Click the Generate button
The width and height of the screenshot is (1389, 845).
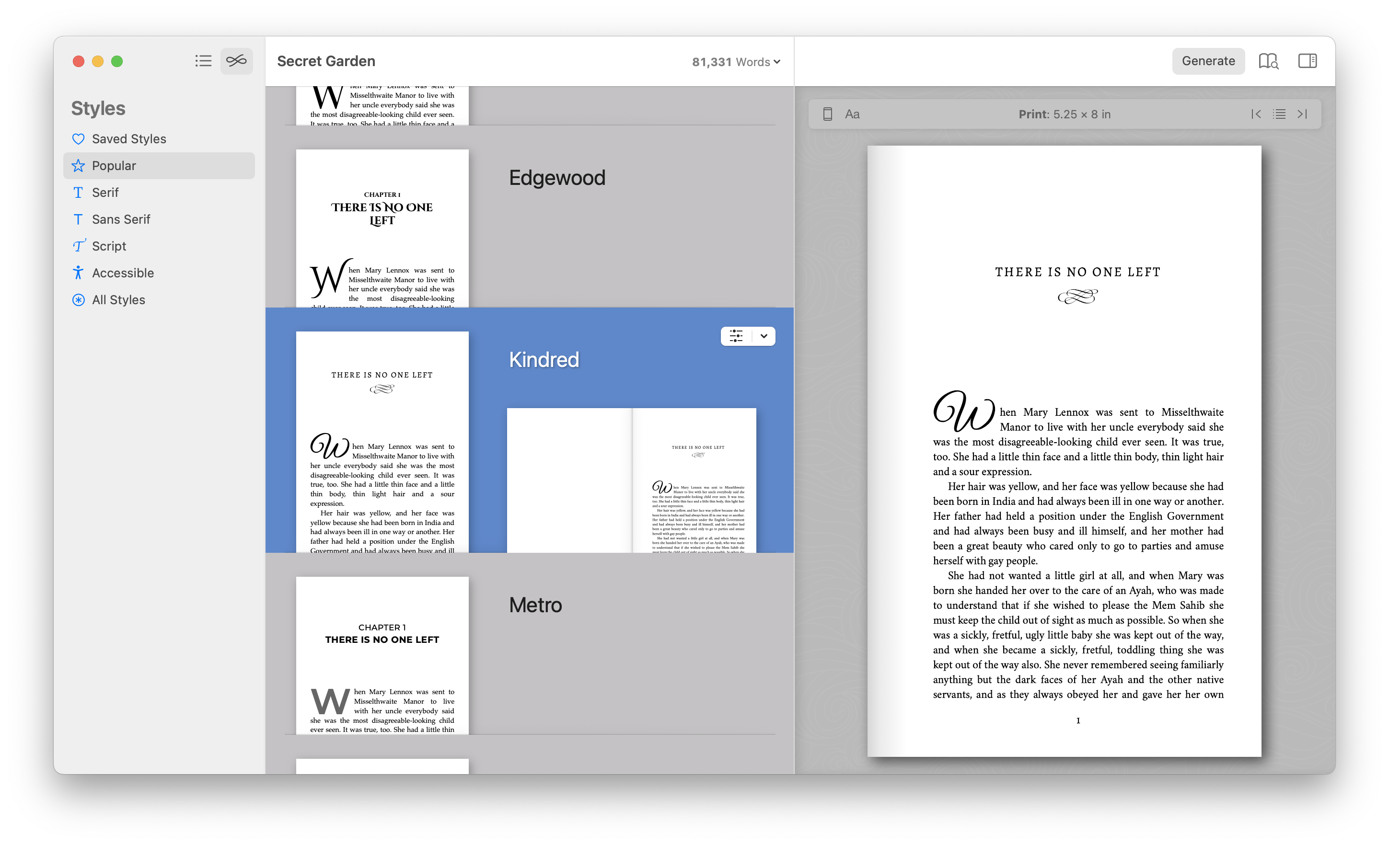[1208, 61]
